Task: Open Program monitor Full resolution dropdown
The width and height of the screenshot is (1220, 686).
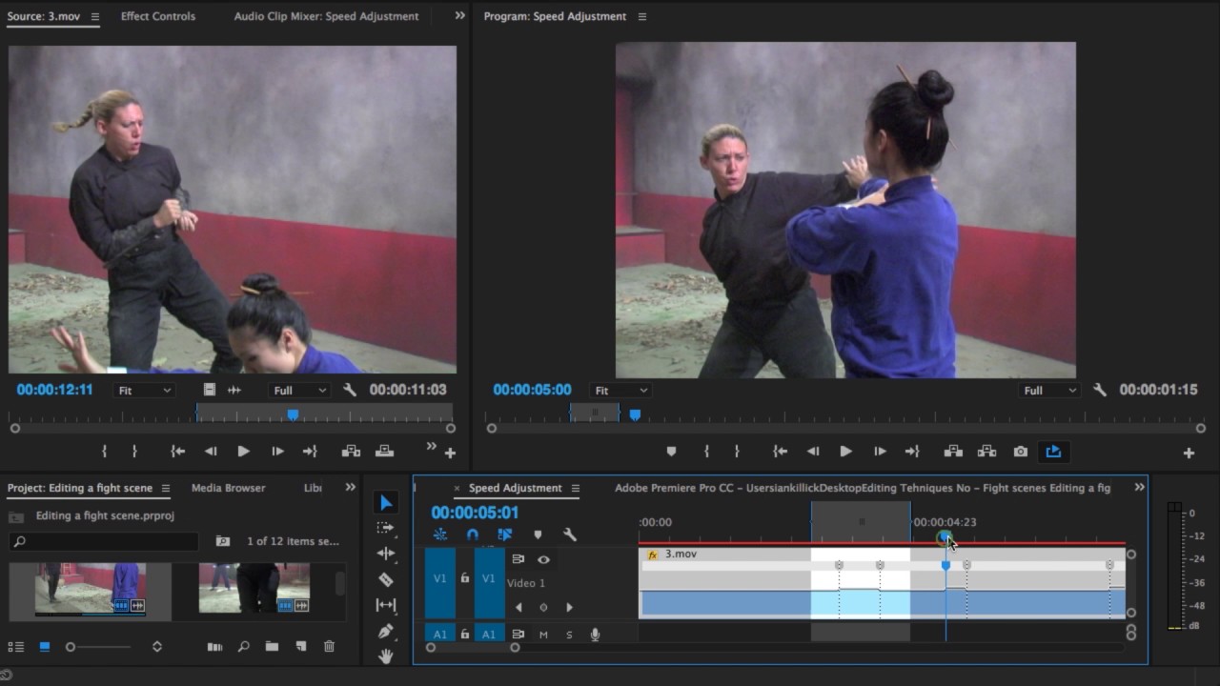Action: pyautogui.click(x=1050, y=391)
